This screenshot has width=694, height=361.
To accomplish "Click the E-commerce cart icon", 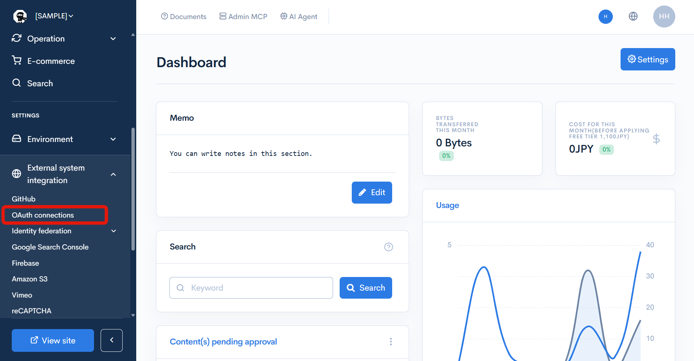I will 17,60.
